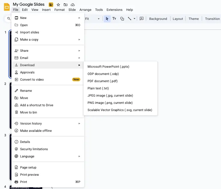The image size is (221, 189).
Task: Click the search magnifier in the toolbar
Action: (x=9, y=19)
